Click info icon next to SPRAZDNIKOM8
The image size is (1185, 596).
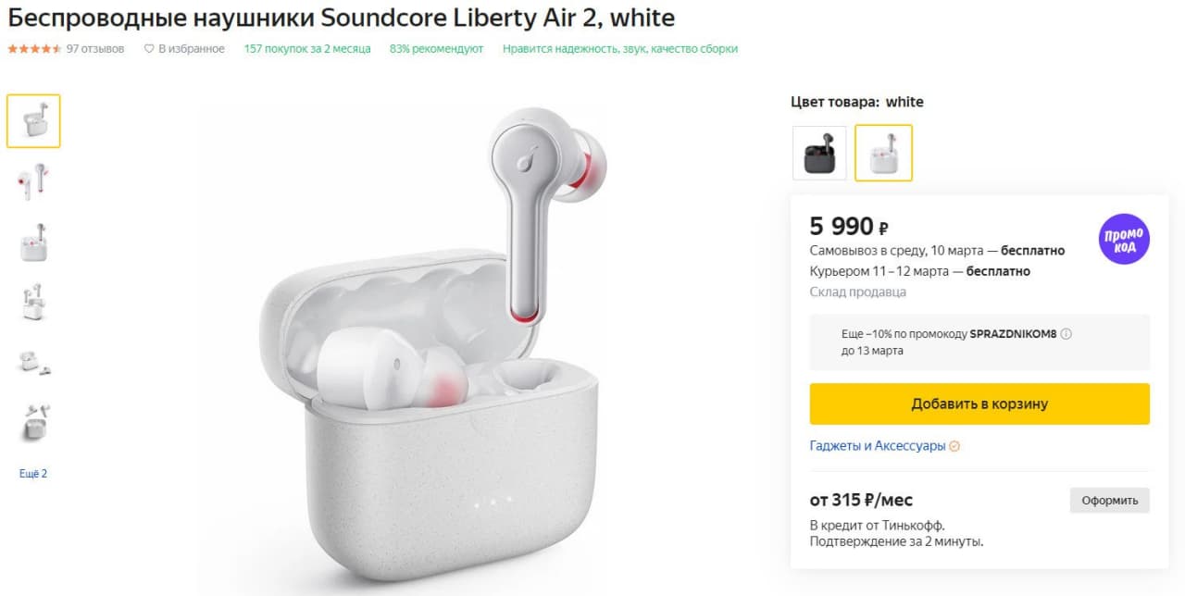1066,334
